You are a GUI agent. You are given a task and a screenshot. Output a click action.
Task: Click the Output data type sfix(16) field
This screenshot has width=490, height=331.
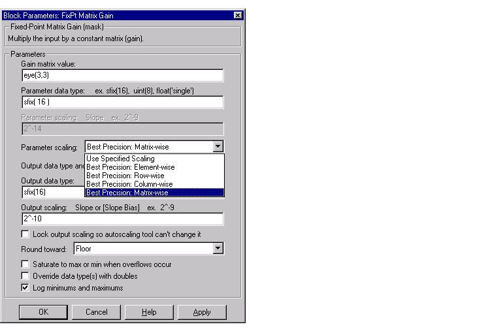(53, 192)
